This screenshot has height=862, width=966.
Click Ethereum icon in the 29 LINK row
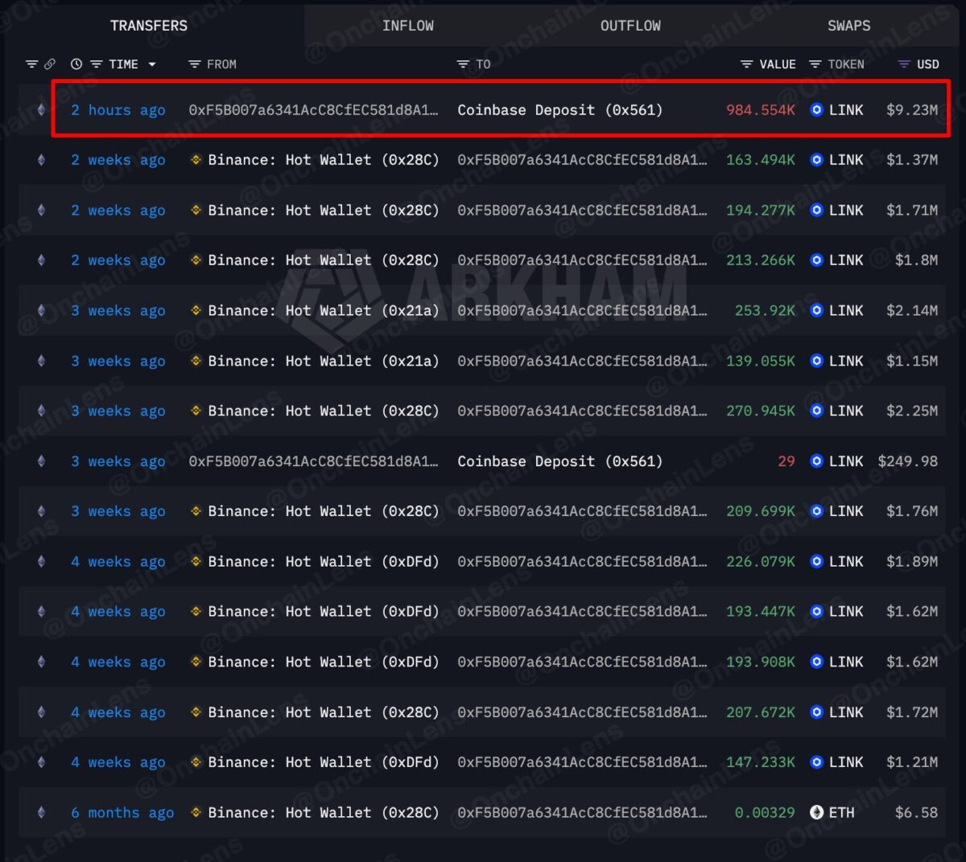coord(41,461)
